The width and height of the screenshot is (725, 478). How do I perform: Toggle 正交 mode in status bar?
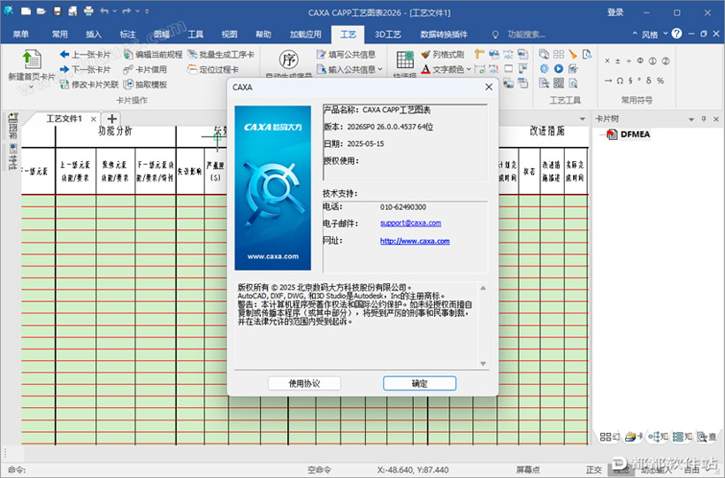coord(593,470)
